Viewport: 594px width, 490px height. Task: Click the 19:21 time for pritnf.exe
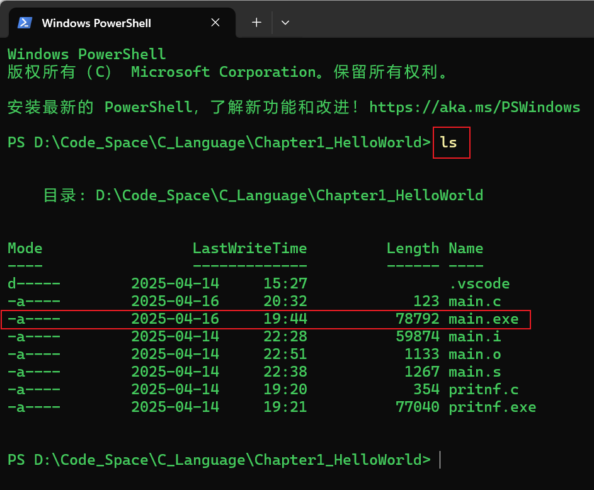[285, 407]
